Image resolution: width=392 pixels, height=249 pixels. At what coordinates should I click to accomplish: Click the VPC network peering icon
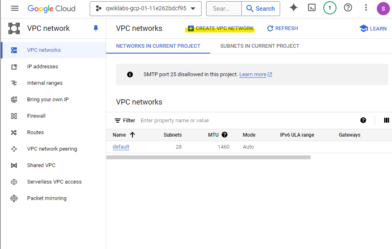(14, 149)
